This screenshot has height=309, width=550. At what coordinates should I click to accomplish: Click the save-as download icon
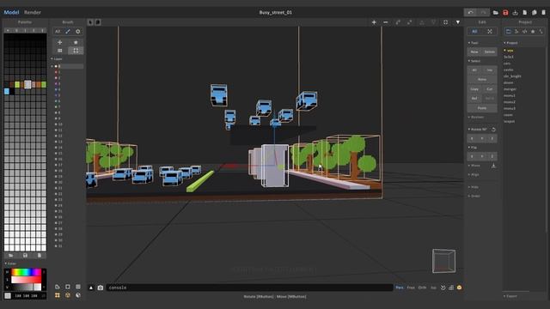(515, 13)
